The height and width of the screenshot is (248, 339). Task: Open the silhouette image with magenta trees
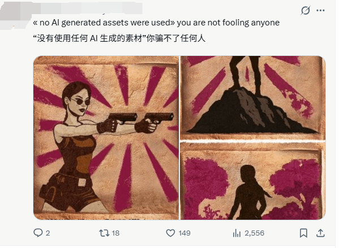coord(253,181)
